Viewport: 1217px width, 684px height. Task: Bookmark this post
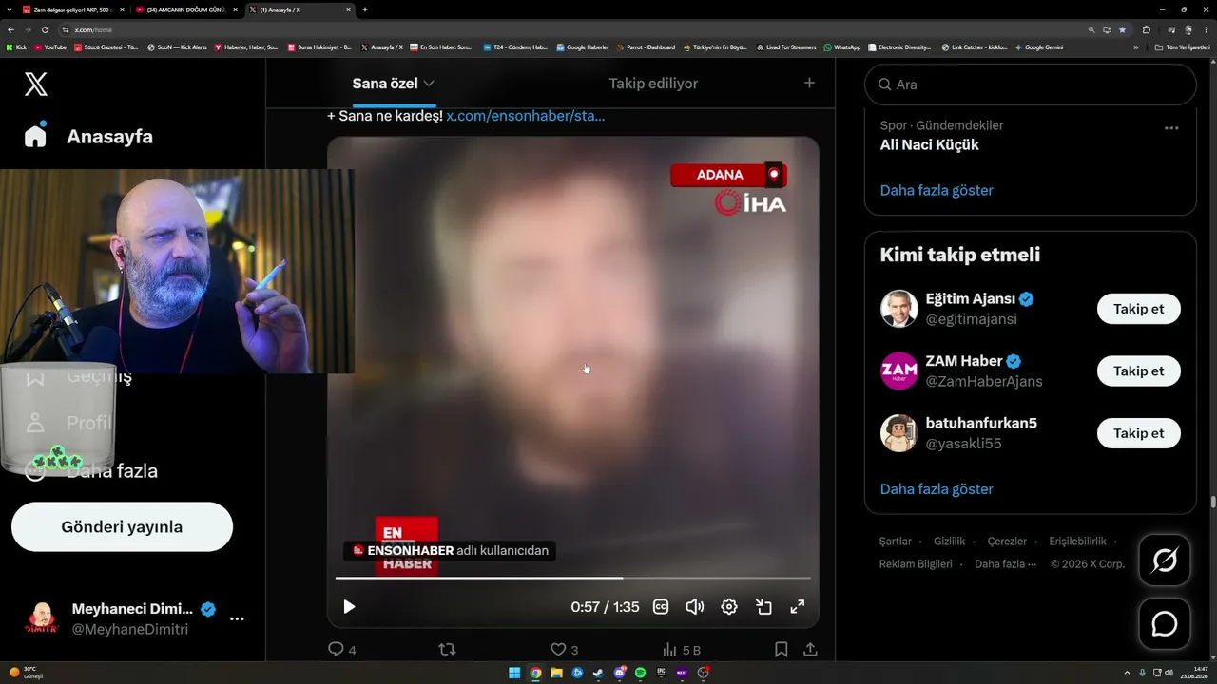[x=781, y=650]
